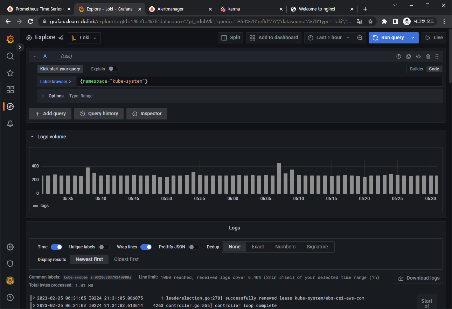This screenshot has height=309, width=452.
Task: Open Dashboards grid icon in sidebar
Action: click(10, 90)
